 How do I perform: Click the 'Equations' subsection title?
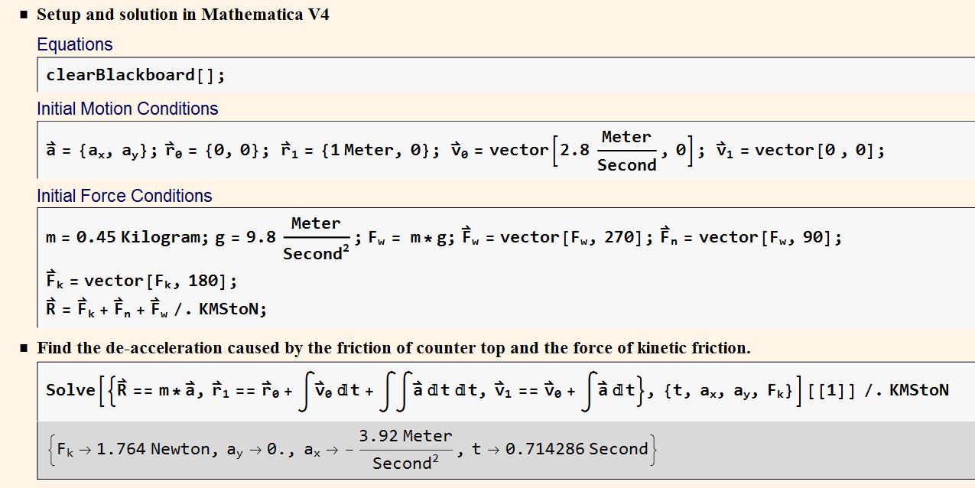[x=74, y=44]
